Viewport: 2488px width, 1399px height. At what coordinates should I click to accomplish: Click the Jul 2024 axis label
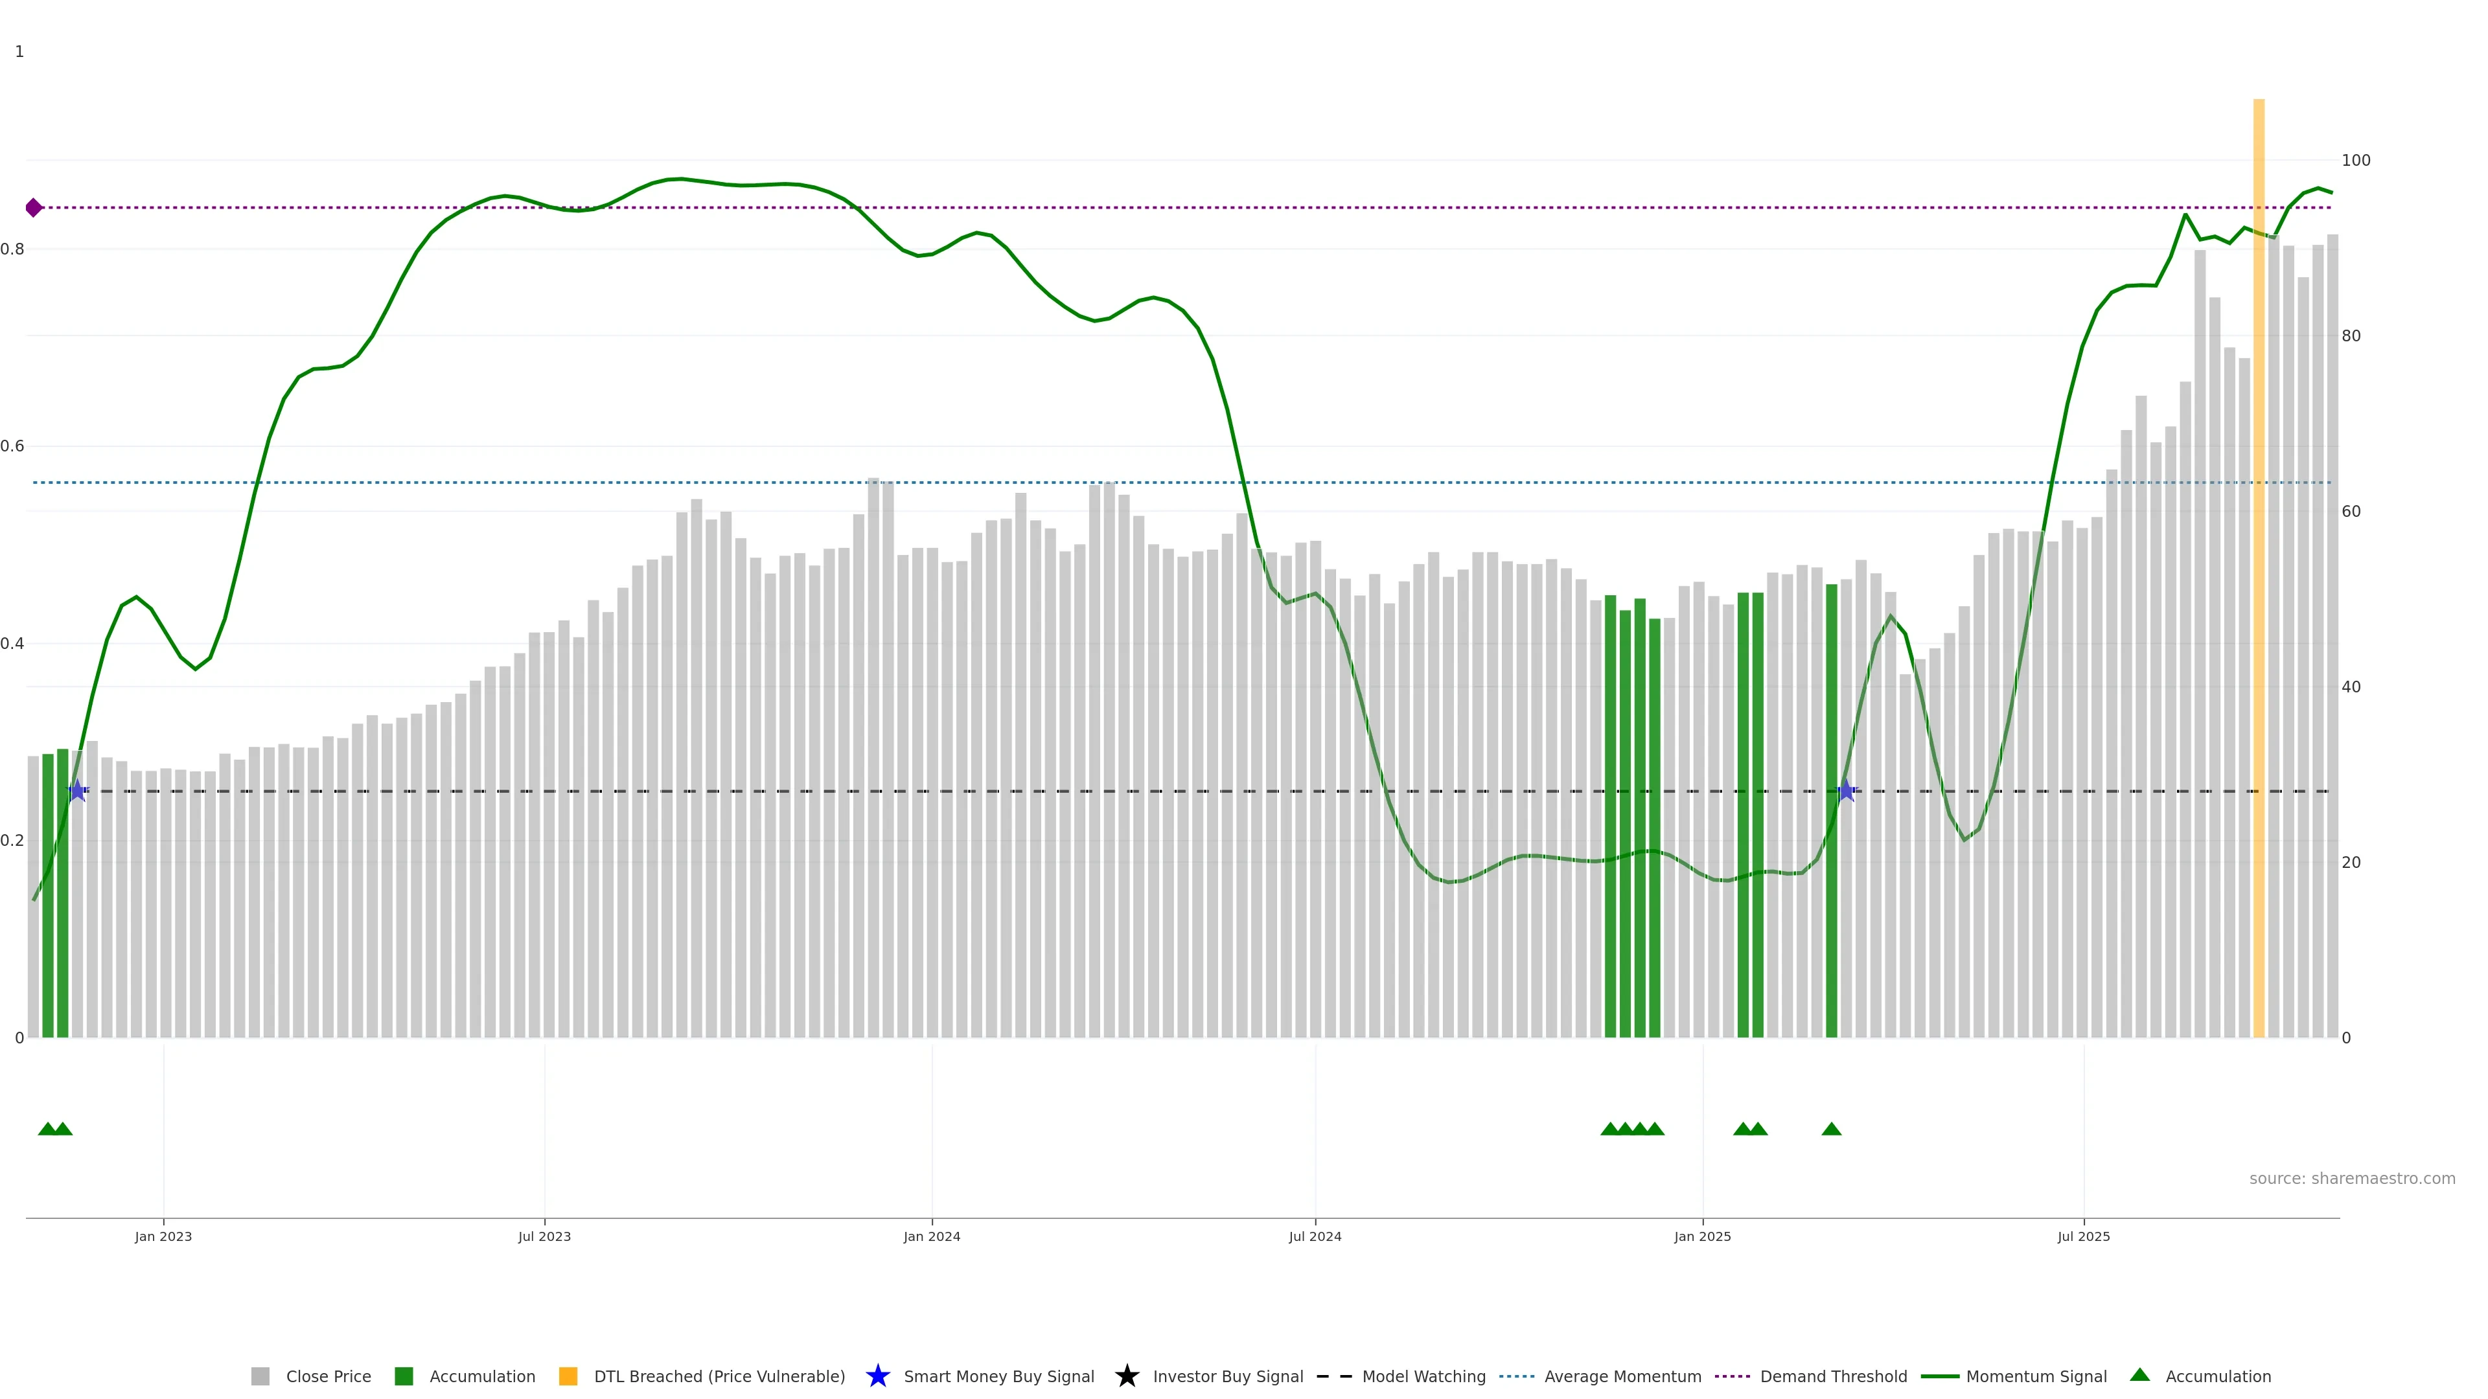(1315, 1236)
